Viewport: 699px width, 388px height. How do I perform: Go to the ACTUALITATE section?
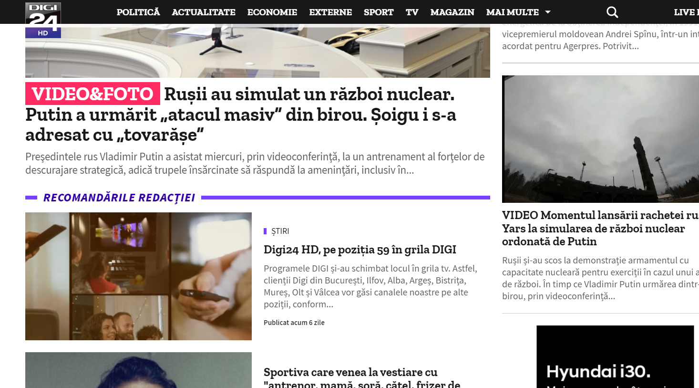pyautogui.click(x=204, y=12)
